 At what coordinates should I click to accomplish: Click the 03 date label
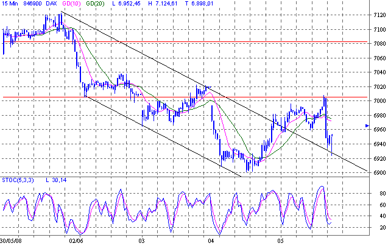pyautogui.click(x=141, y=241)
